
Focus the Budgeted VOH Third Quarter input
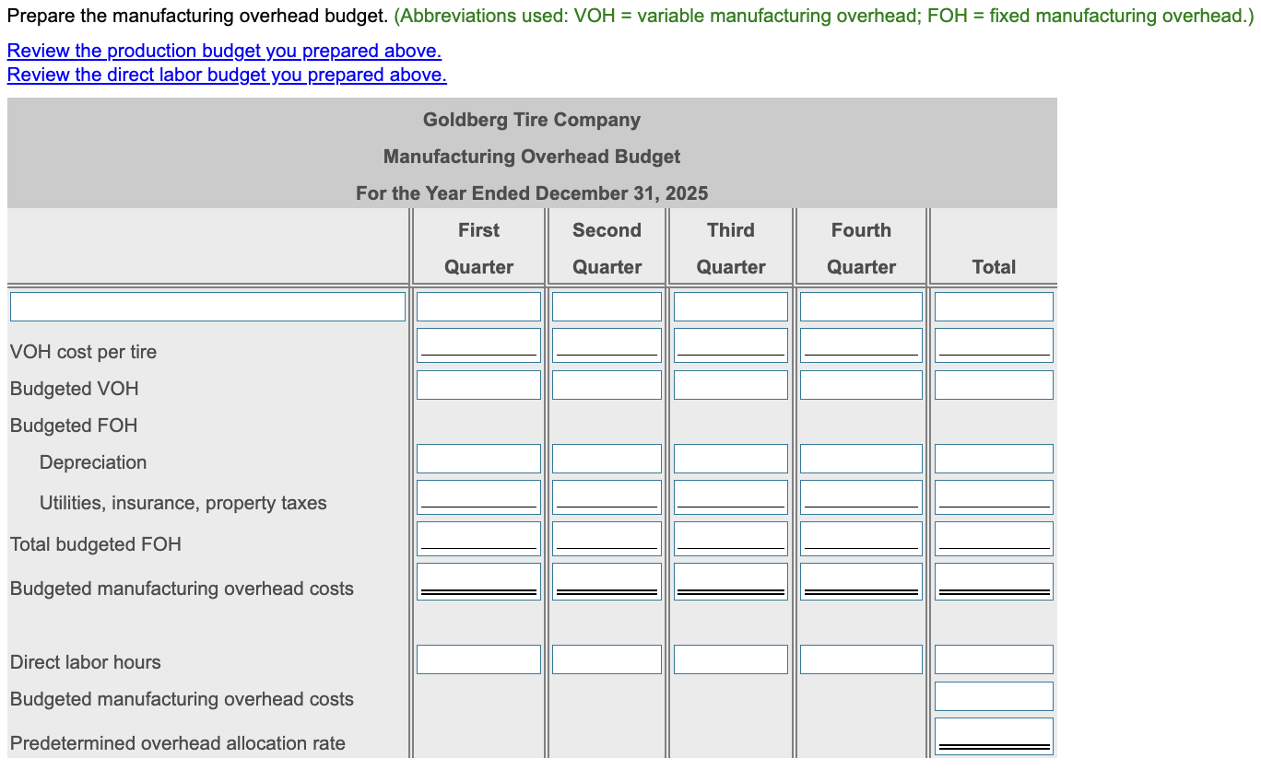pyautogui.click(x=731, y=385)
